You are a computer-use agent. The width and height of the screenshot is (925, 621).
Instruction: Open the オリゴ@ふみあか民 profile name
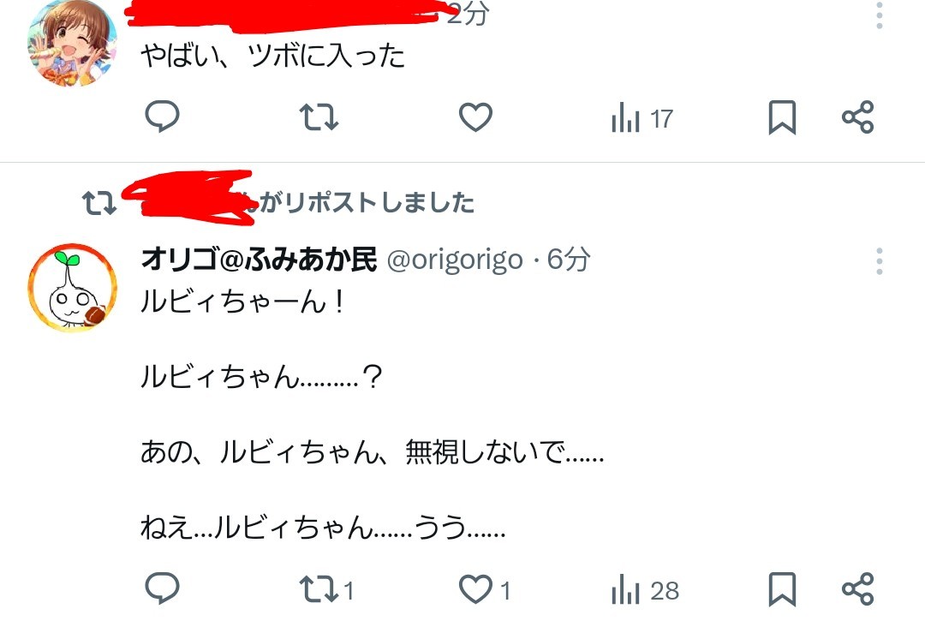259,259
